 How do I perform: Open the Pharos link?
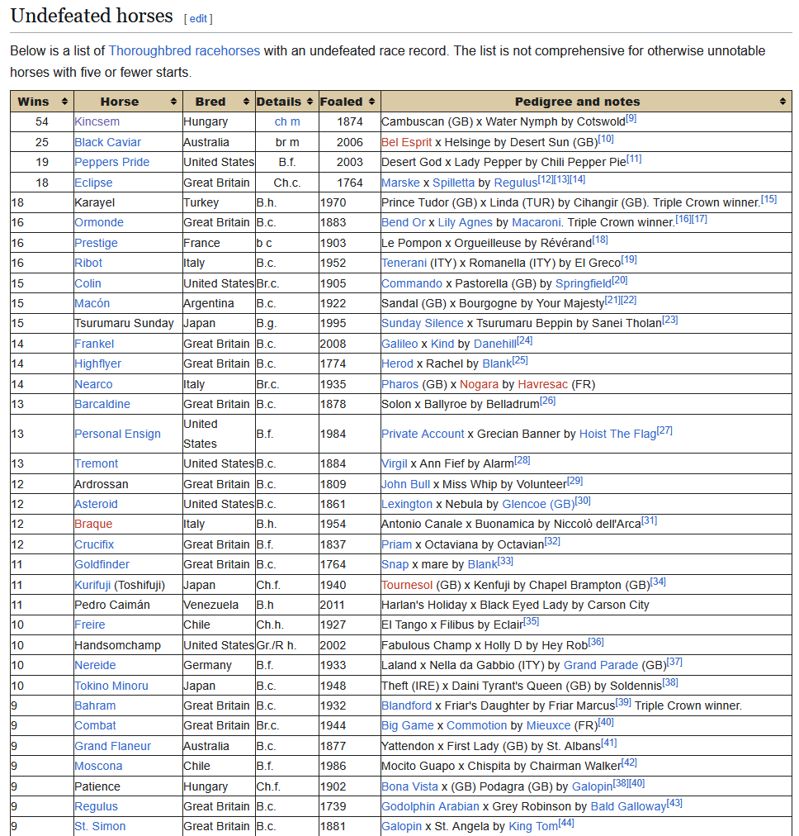(400, 384)
